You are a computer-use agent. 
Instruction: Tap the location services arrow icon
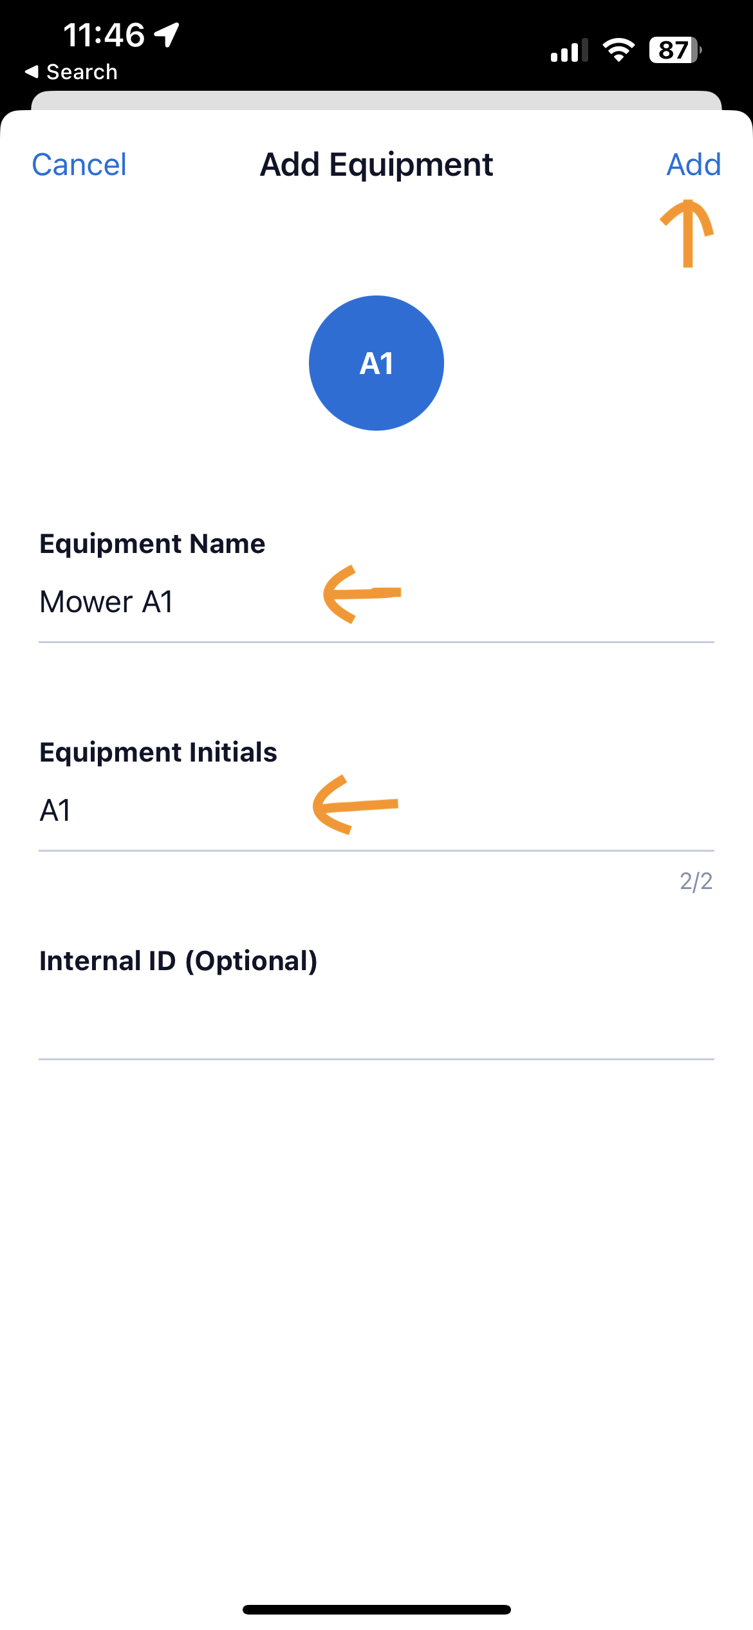(167, 35)
